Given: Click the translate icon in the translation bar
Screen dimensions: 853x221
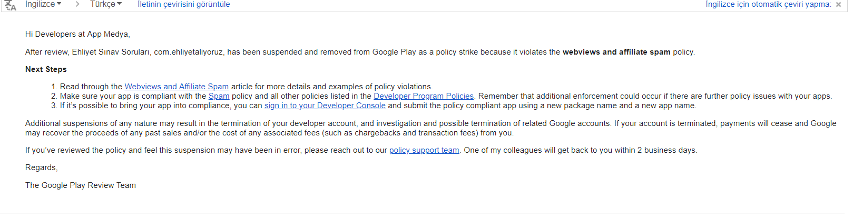Looking at the screenshot, I should click(x=10, y=5).
